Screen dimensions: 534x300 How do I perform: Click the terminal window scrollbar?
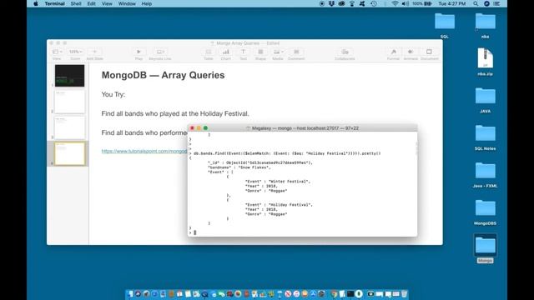pos(416,149)
